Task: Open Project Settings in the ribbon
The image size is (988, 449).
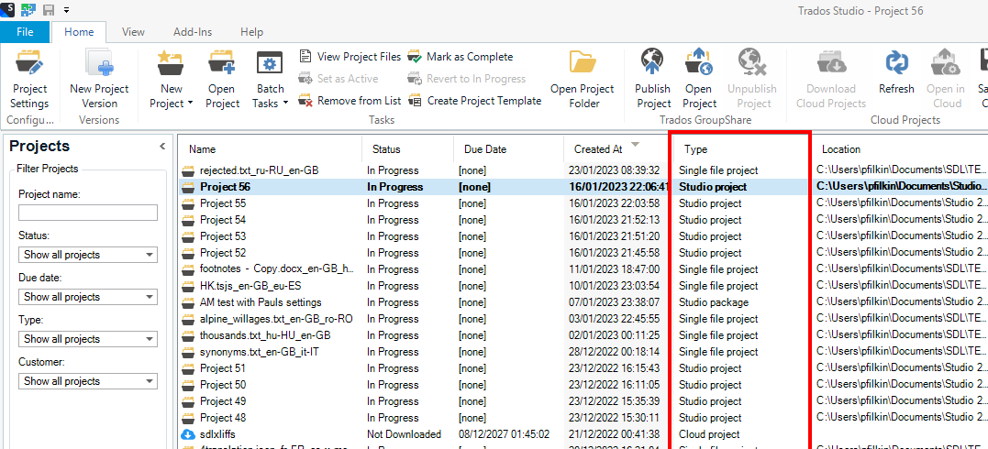Action: point(29,80)
